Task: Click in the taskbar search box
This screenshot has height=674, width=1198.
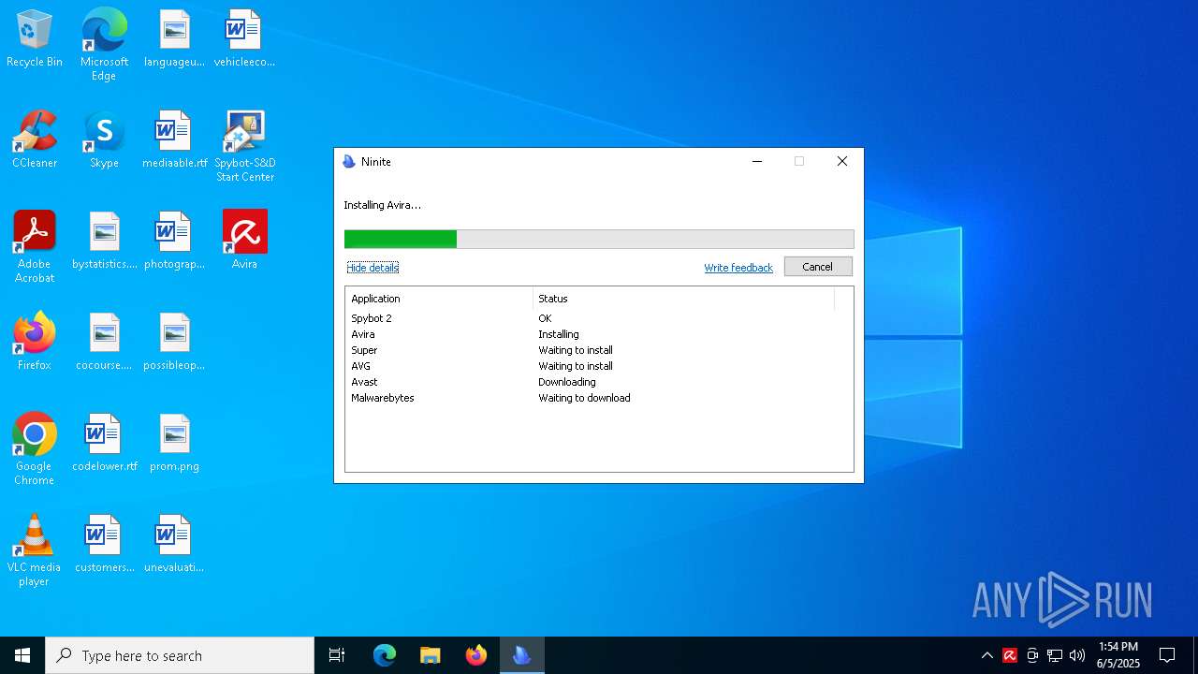Action: point(180,655)
